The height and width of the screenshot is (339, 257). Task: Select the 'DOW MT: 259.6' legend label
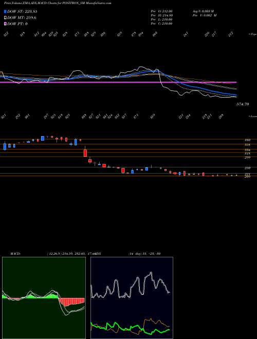(x=22, y=18)
